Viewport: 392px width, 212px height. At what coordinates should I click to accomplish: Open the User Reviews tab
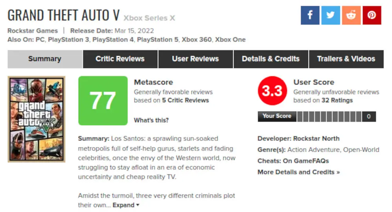(x=195, y=59)
